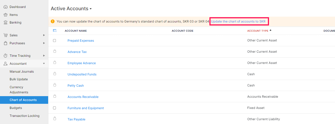Click the lock icon beside Advance Tax
Image resolution: width=335 pixels, height=124 pixels.
[x=55, y=51]
